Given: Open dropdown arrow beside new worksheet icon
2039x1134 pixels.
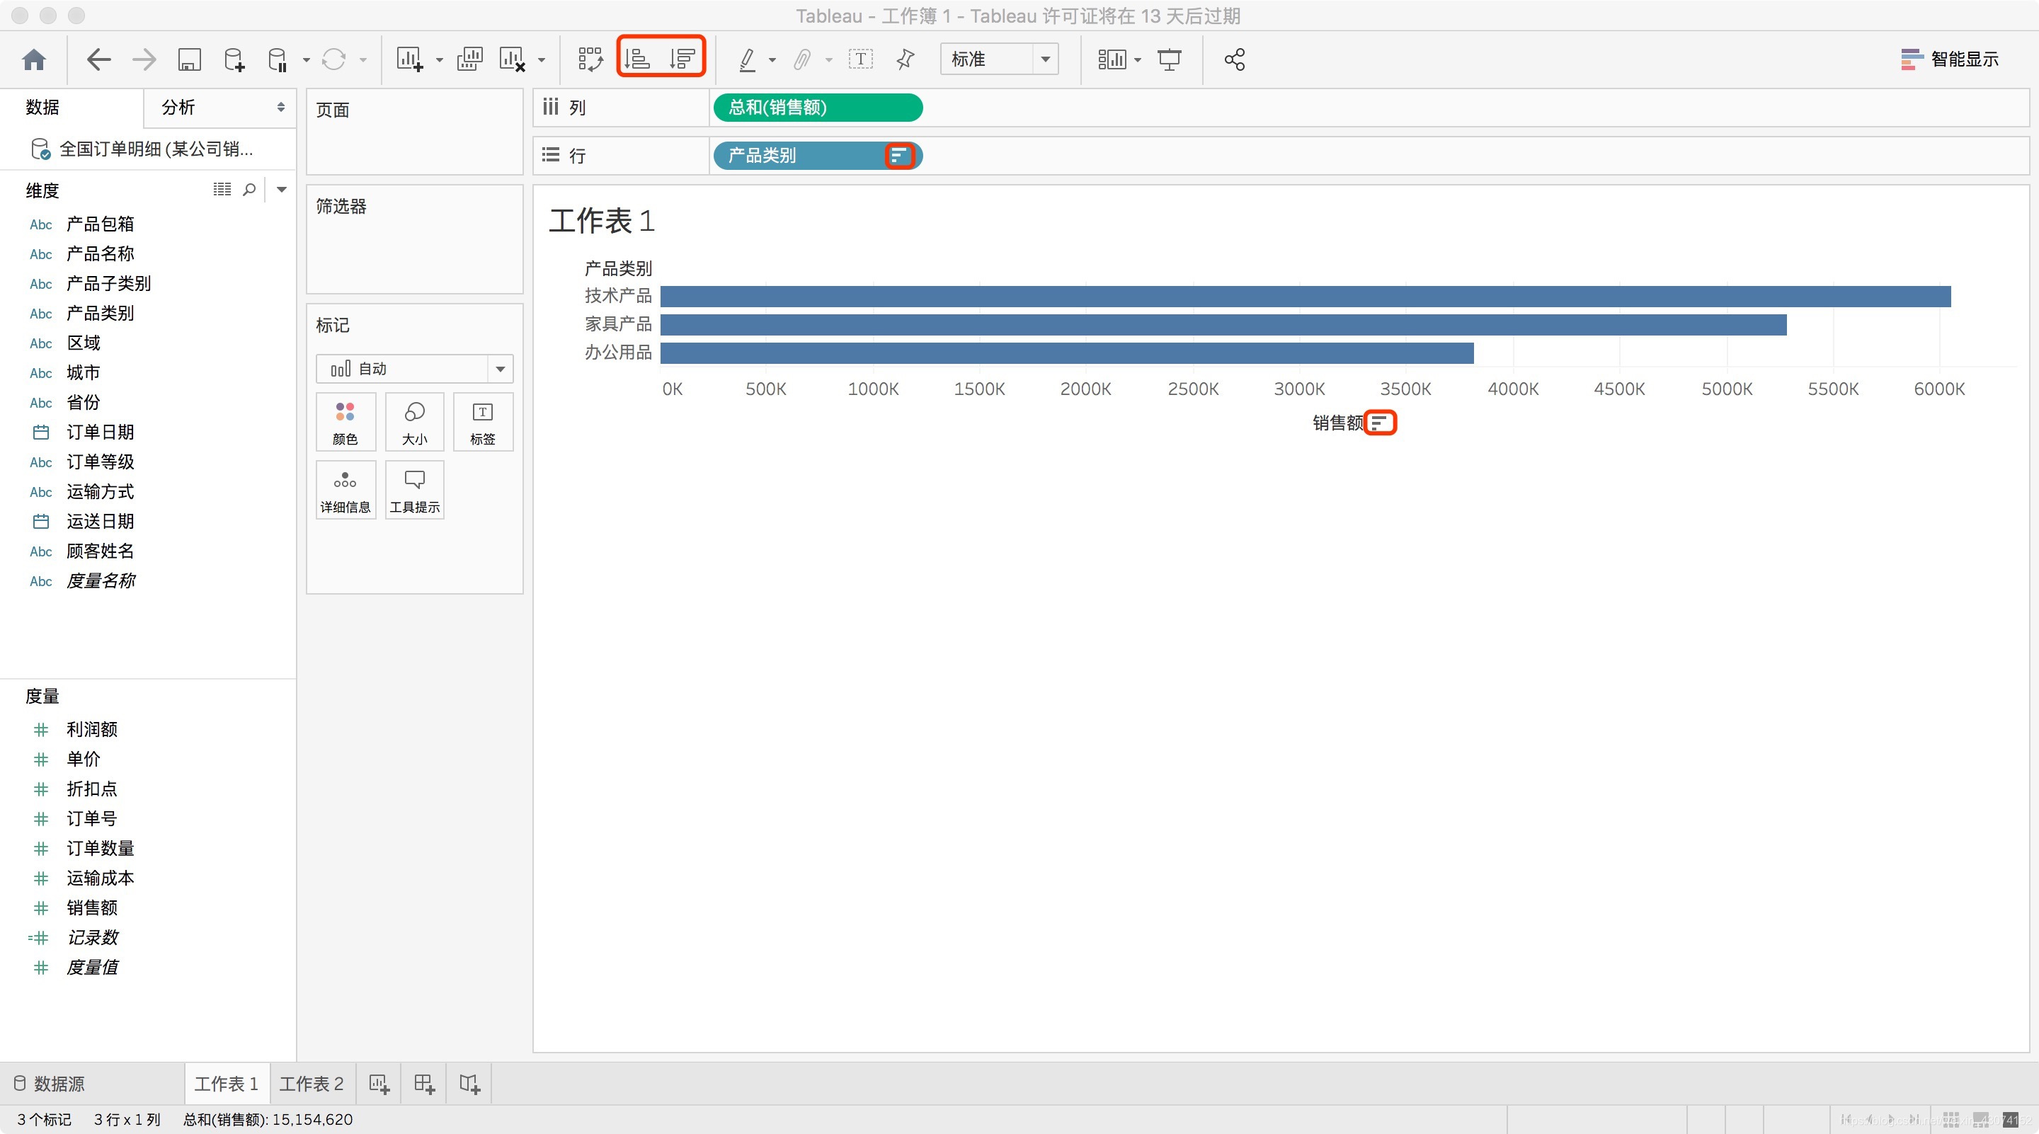Looking at the screenshot, I should (x=438, y=60).
